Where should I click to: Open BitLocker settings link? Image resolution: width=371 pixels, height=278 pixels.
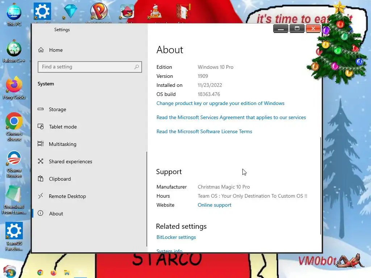click(176, 237)
